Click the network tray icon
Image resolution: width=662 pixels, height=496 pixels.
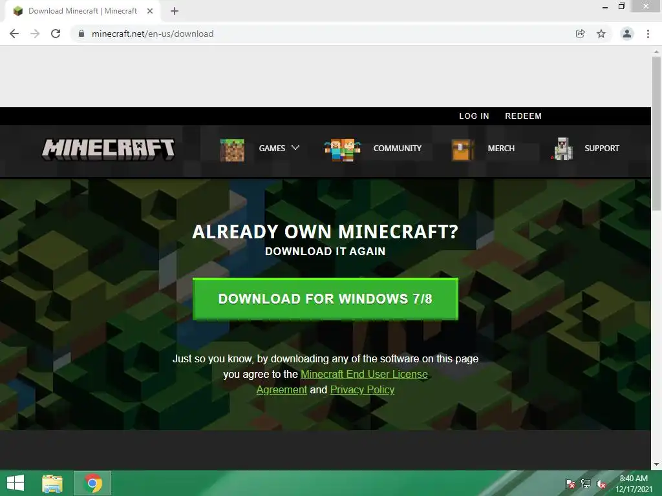point(586,484)
